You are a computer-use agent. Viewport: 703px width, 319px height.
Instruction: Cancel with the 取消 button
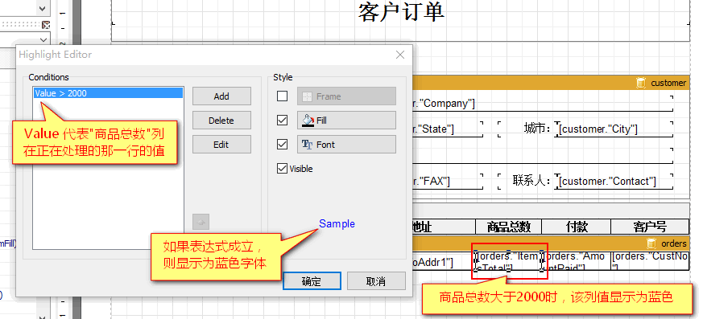(x=376, y=281)
